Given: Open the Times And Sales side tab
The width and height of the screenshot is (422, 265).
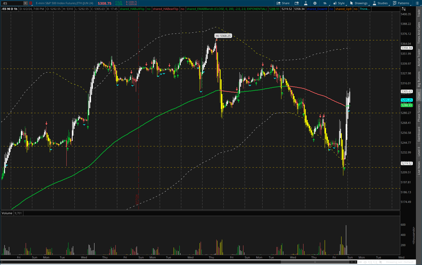Looking at the screenshot, I should click(419, 33).
